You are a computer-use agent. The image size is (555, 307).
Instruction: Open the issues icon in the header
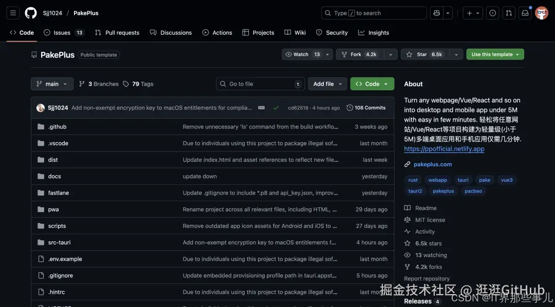pos(492,13)
